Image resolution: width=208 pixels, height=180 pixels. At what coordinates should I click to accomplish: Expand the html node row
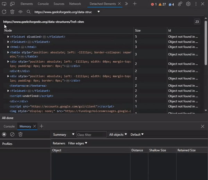(8, 47)
